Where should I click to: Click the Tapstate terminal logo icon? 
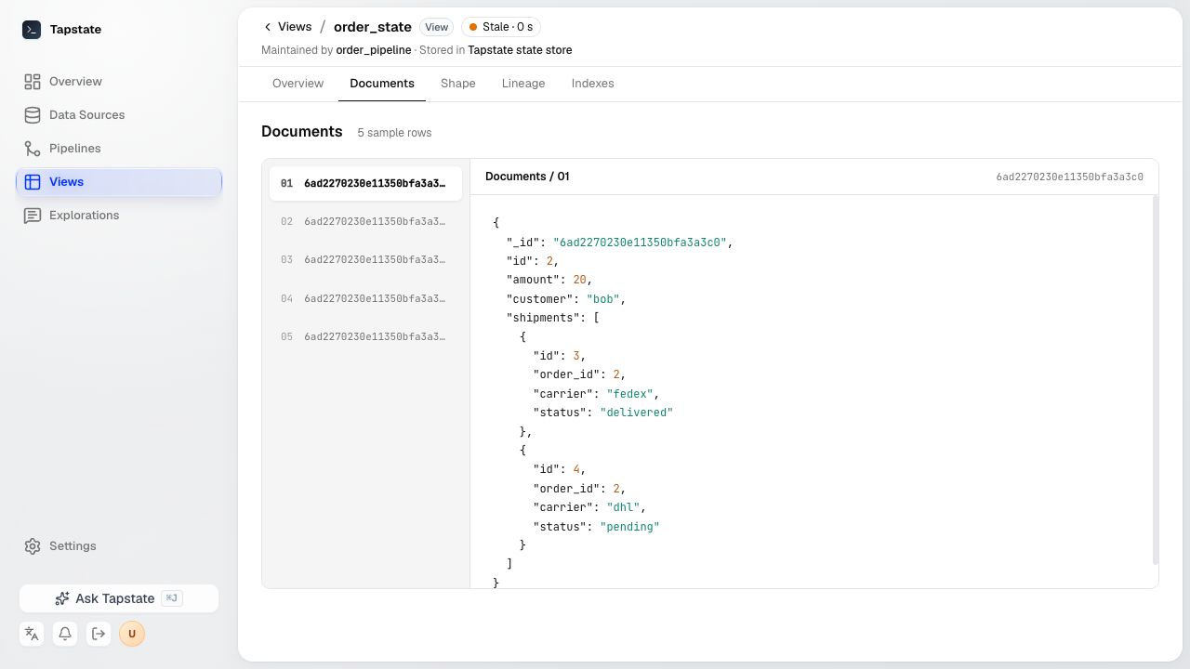point(32,30)
